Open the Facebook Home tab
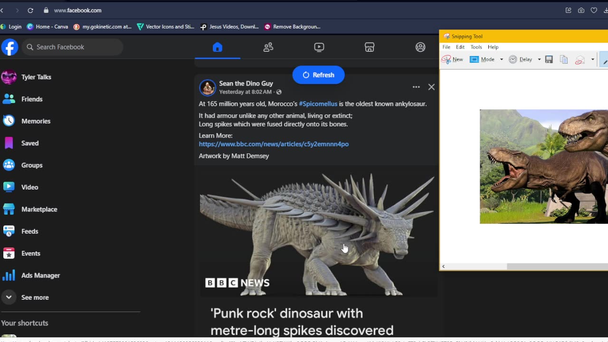Image resolution: width=608 pixels, height=342 pixels. 218,47
